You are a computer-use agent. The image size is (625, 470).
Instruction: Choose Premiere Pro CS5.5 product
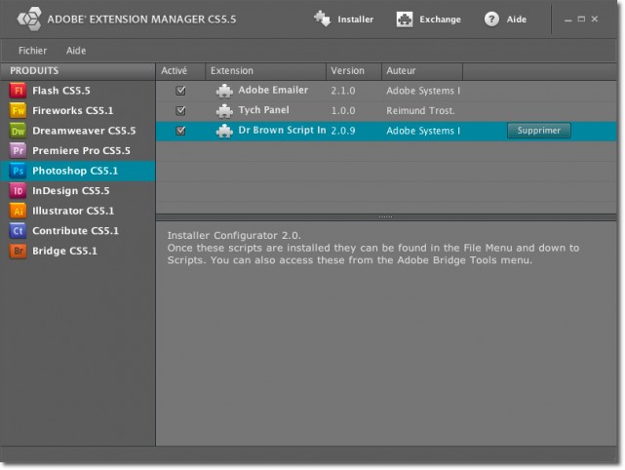[x=78, y=151]
